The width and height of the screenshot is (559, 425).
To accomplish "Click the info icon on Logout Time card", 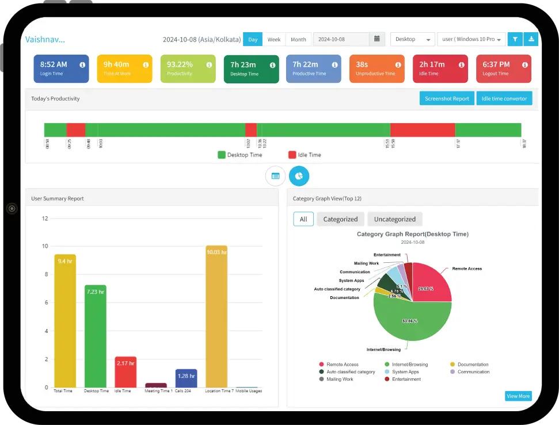I will pos(524,63).
